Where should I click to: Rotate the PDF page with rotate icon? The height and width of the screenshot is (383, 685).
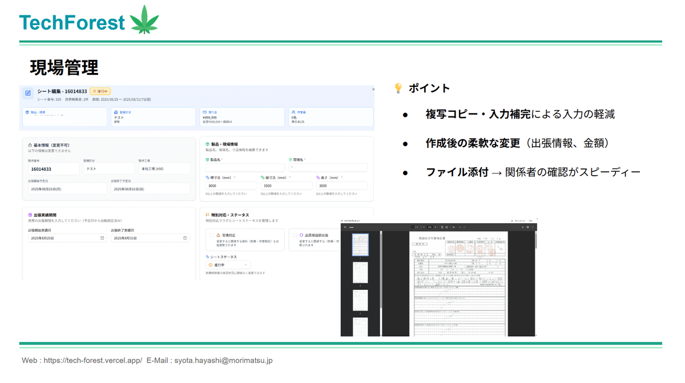click(x=448, y=227)
